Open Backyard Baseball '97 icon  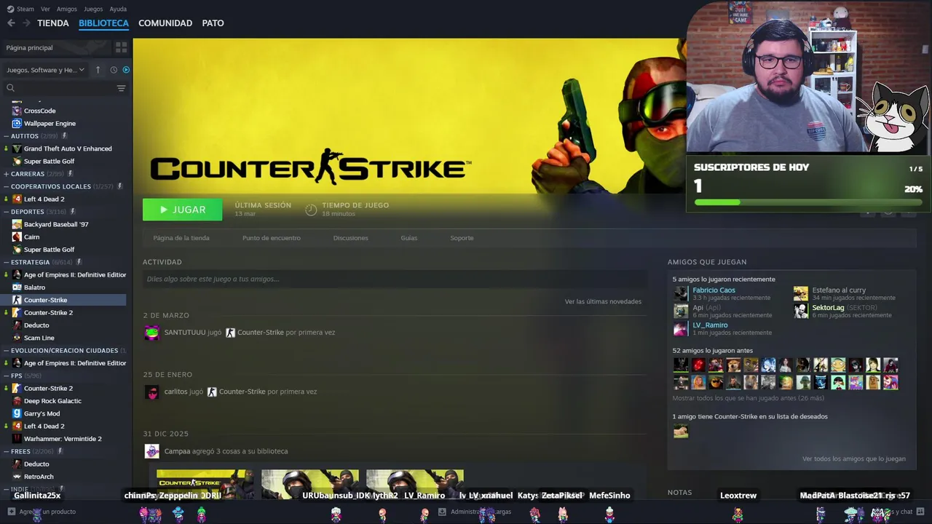coord(17,224)
